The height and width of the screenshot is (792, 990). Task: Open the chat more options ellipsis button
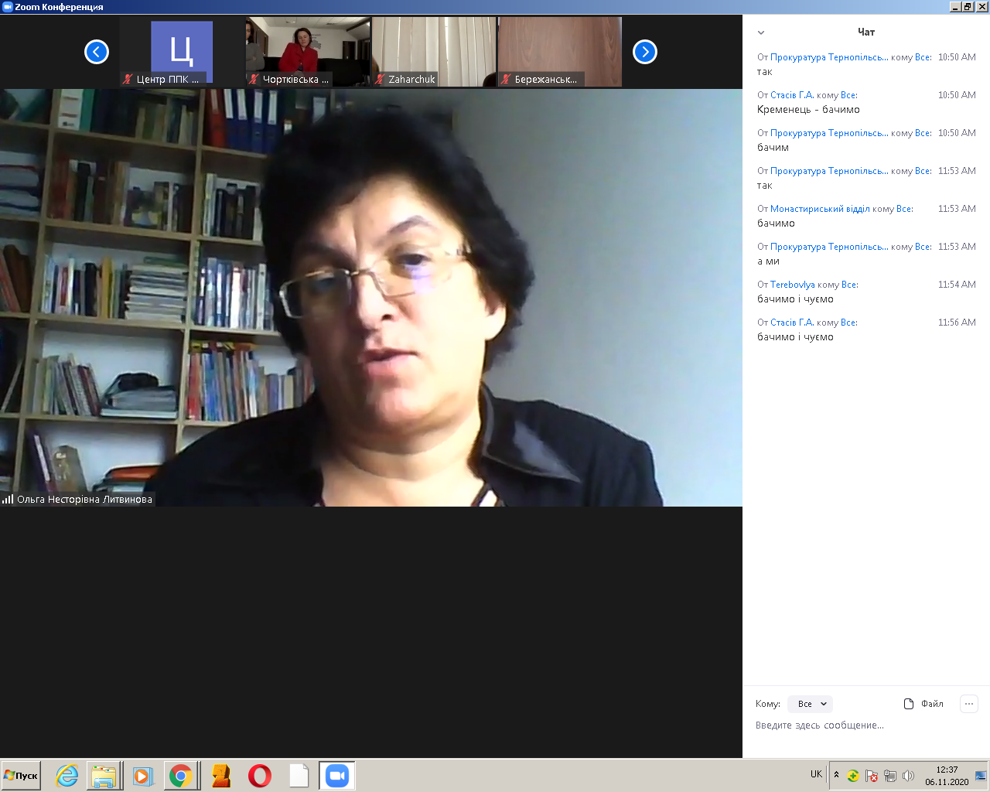[x=969, y=704]
